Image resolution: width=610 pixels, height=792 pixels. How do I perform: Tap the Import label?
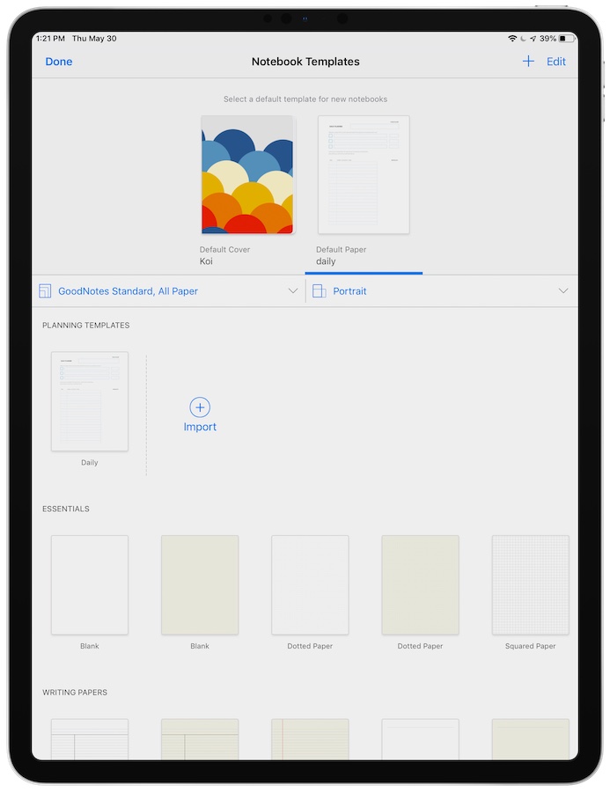200,427
